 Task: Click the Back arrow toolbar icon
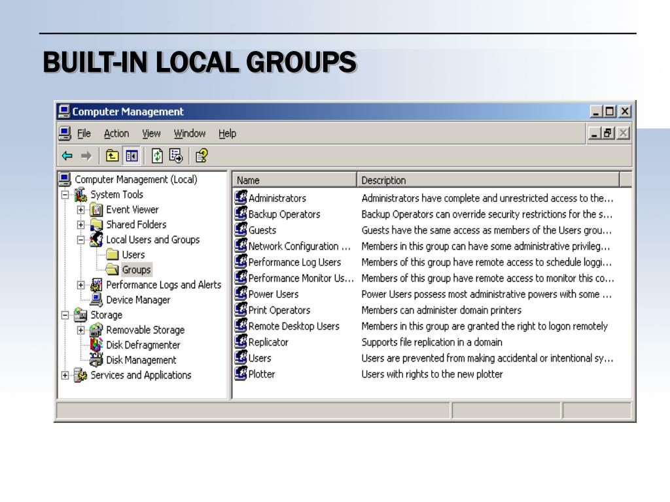(x=67, y=156)
